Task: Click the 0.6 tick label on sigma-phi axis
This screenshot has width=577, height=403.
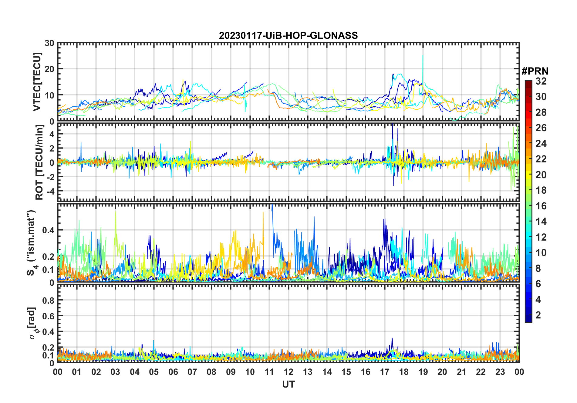Action: click(x=48, y=316)
